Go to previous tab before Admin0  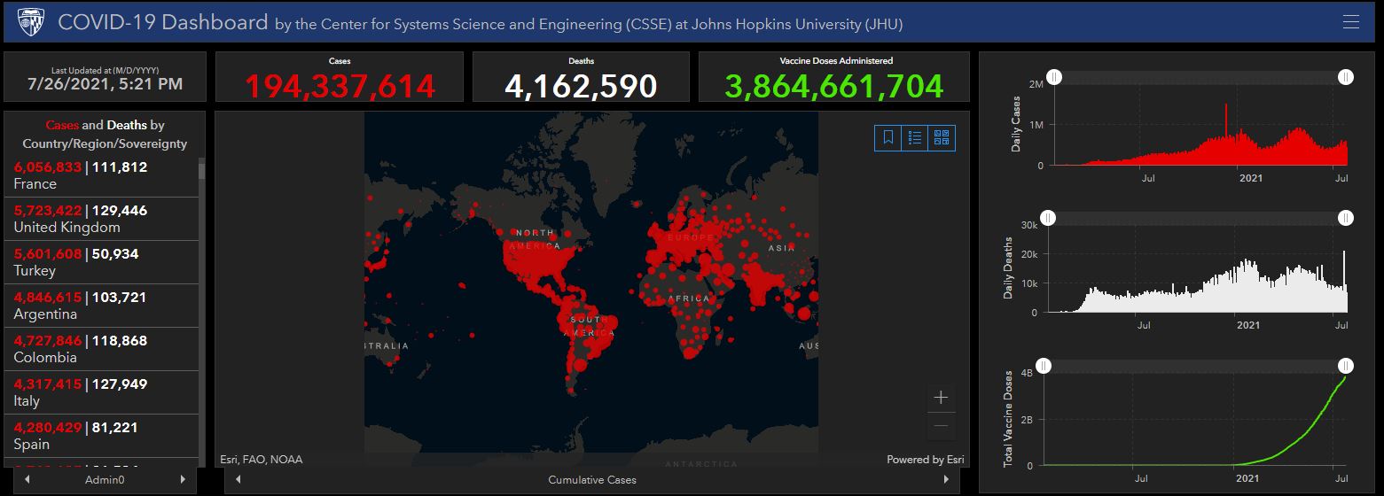[27, 479]
